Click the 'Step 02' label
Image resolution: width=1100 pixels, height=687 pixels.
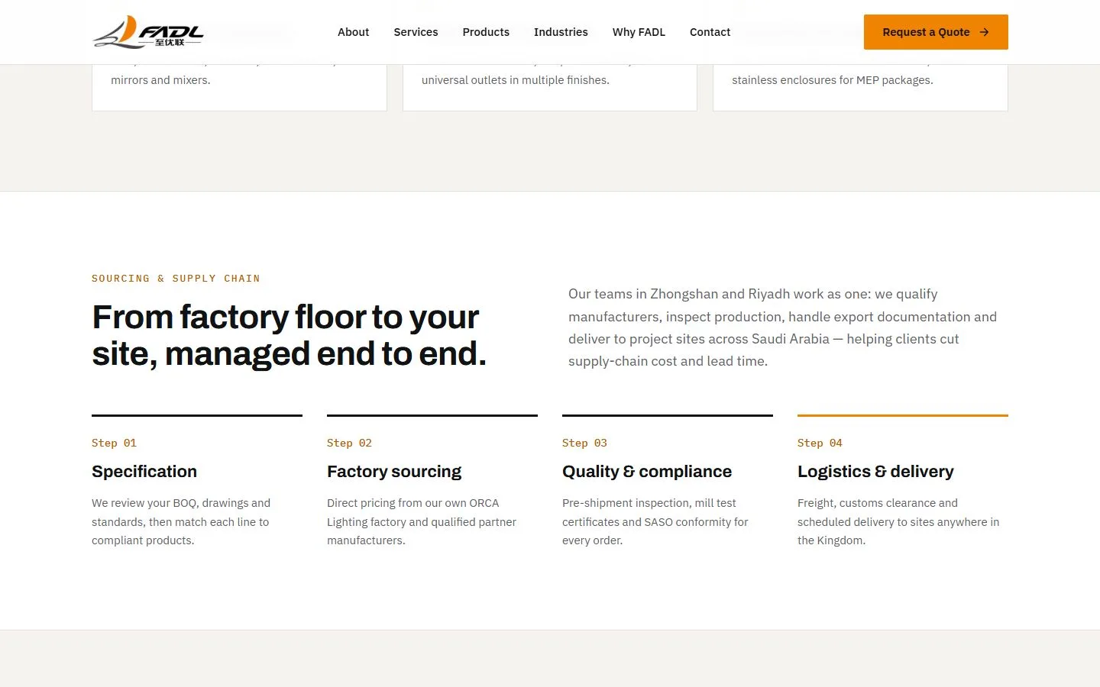[349, 443]
